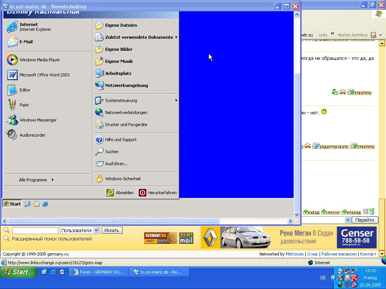
Task: Click the local quick launch Internet Explorer icon
Action: tap(53, 272)
